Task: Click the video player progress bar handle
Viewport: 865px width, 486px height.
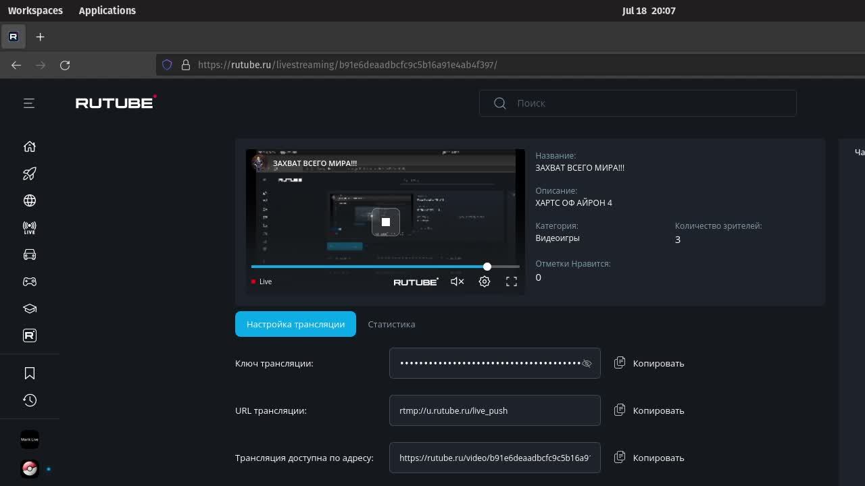Action: tap(487, 267)
